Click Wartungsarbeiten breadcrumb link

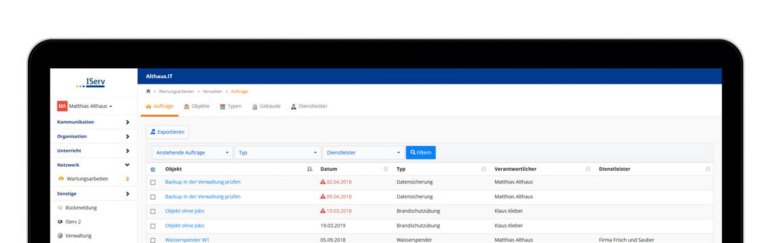pyautogui.click(x=176, y=91)
